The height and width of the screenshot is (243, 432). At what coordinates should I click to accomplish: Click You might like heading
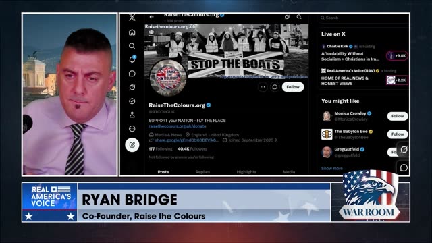point(340,101)
